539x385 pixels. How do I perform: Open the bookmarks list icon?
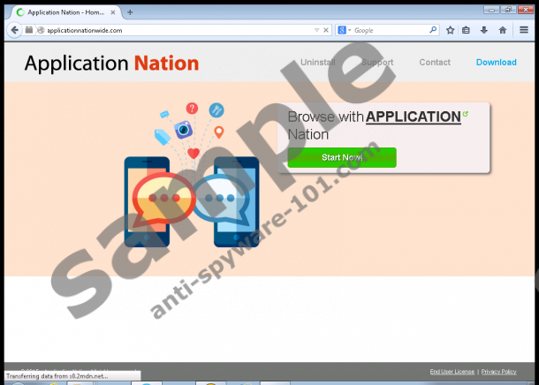tap(467, 30)
